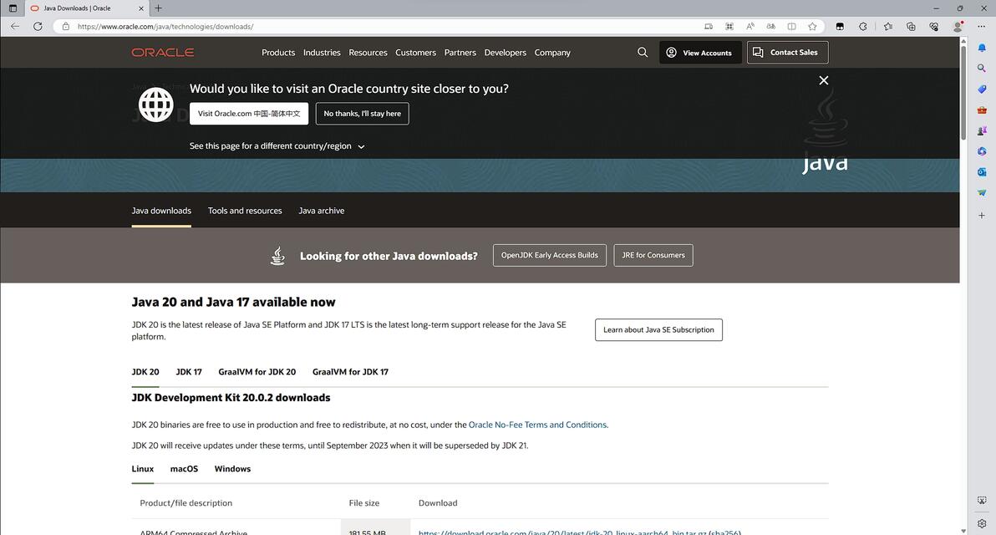Open browser Settings and more menu
The width and height of the screenshot is (996, 535).
coord(982,26)
